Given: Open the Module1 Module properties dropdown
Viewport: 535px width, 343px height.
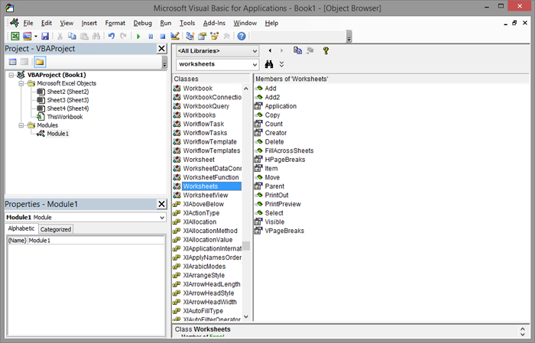Looking at the screenshot, I should pyautogui.click(x=162, y=218).
